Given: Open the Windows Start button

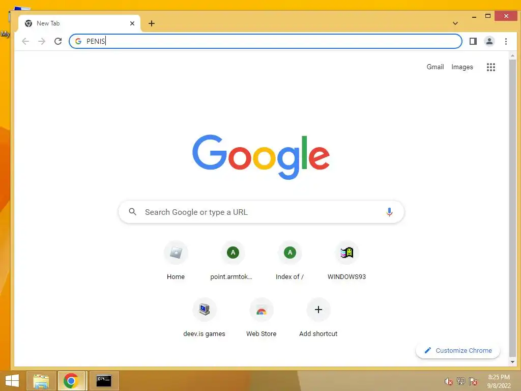Looking at the screenshot, I should (x=12, y=381).
